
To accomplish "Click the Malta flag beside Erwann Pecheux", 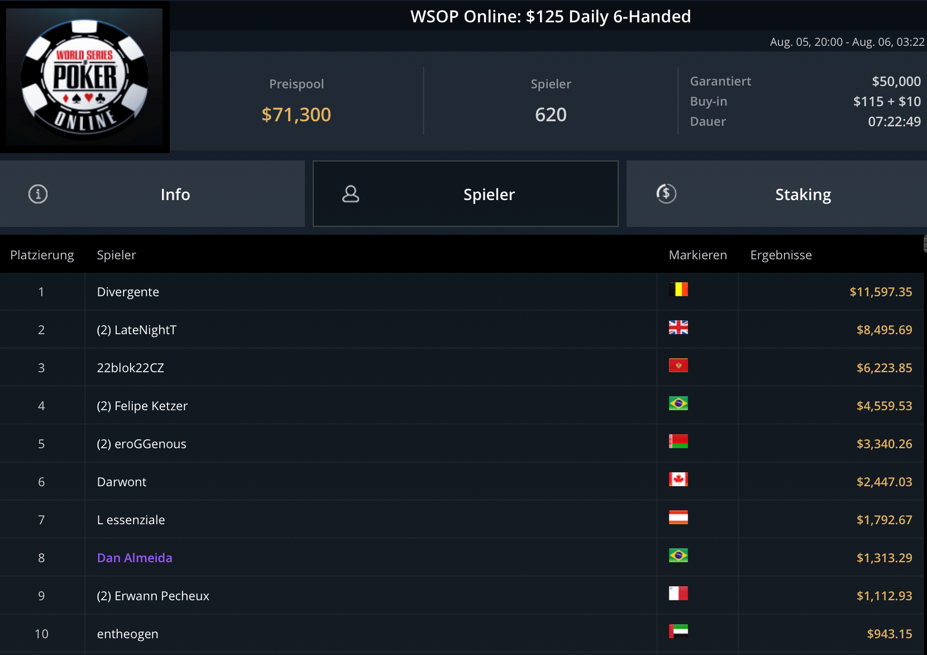I will pyautogui.click(x=678, y=594).
